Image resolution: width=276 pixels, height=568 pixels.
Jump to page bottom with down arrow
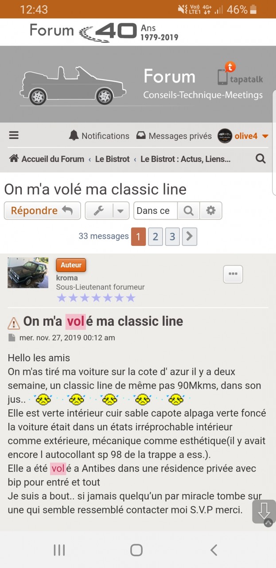coord(264,511)
